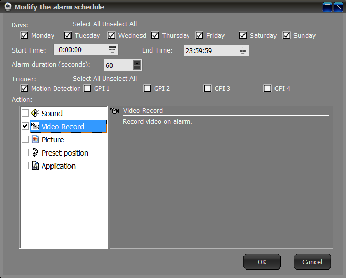Disable the Motion Detection trigger checkbox
The width and height of the screenshot is (346, 278).
pos(24,88)
